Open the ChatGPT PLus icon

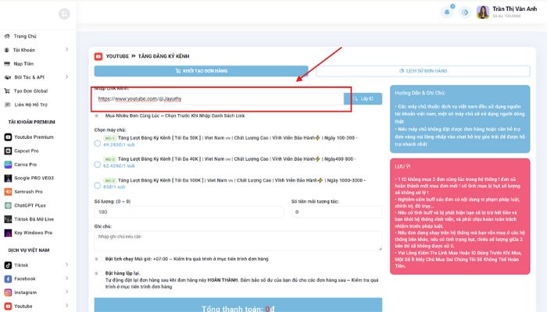[x=8, y=205]
